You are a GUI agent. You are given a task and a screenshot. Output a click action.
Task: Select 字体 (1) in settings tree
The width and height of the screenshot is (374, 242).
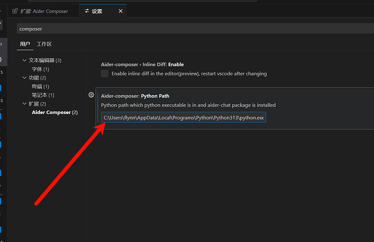point(40,69)
